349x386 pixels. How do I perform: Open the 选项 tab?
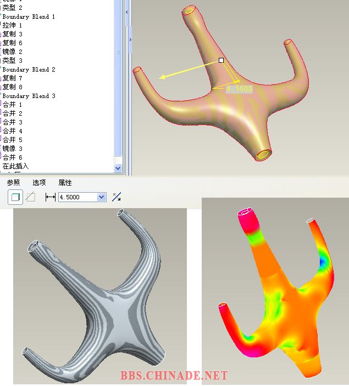pos(40,182)
